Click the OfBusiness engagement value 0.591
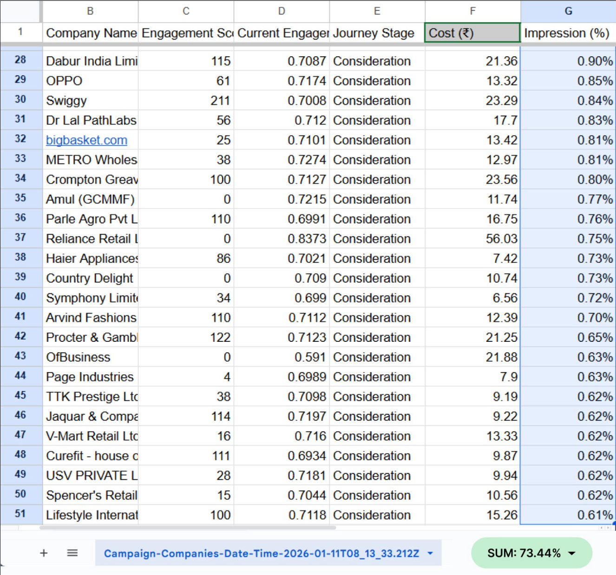 coord(282,357)
